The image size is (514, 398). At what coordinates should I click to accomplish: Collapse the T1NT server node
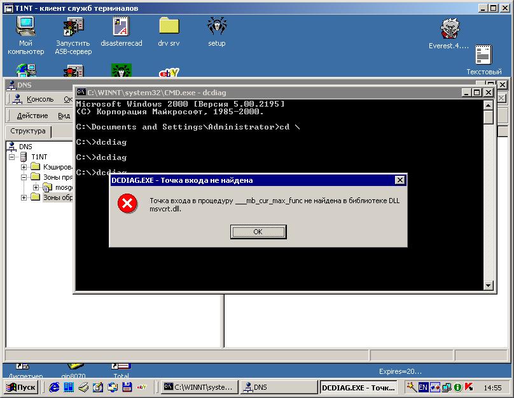point(12,157)
